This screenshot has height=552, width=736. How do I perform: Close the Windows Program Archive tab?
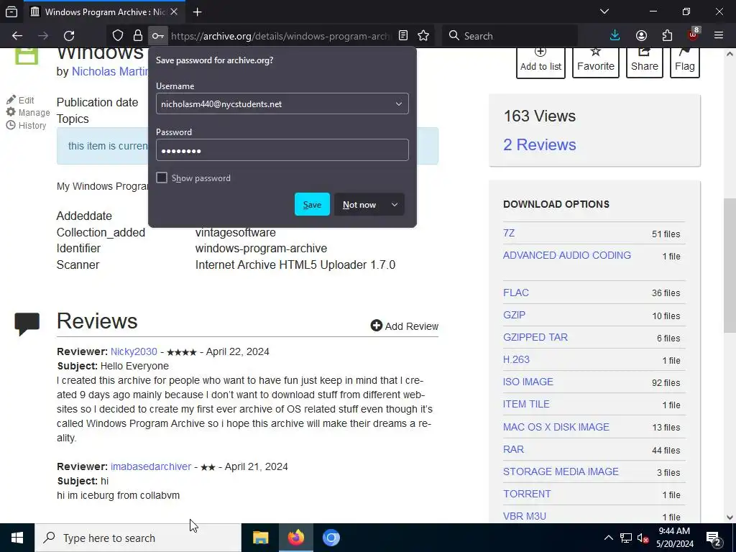pos(174,11)
